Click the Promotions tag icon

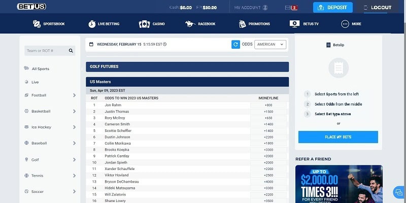[x=243, y=24]
